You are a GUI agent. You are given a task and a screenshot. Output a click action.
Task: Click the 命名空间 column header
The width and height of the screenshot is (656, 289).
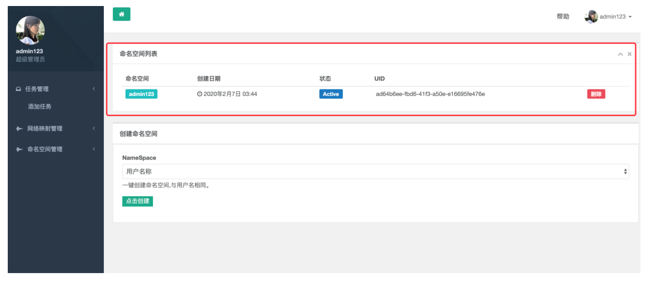click(137, 79)
